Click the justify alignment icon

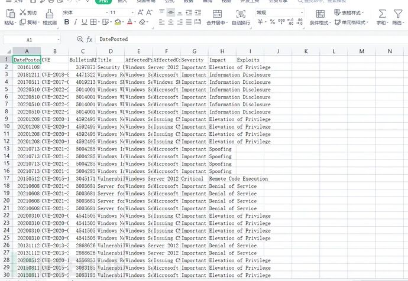coord(189,22)
